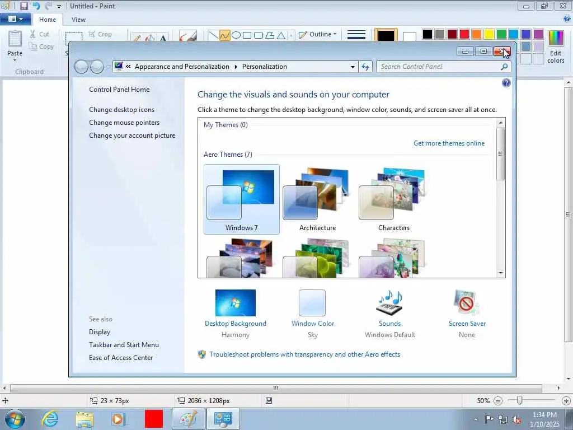The image size is (573, 430).
Task: Click the Crop button in Paint's ribbon
Action: coord(100,34)
